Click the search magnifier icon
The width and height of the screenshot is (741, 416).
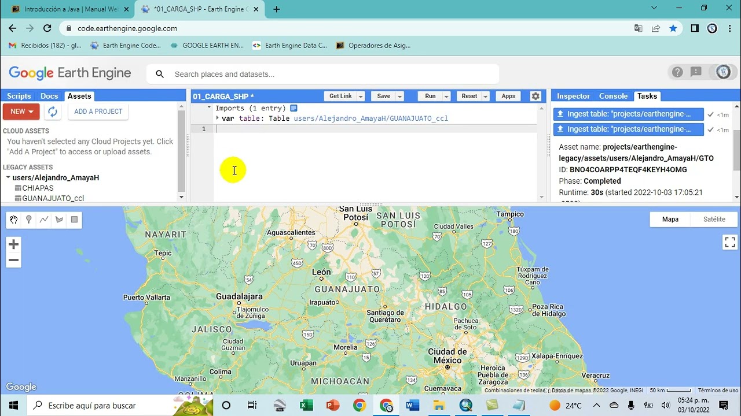tap(160, 74)
